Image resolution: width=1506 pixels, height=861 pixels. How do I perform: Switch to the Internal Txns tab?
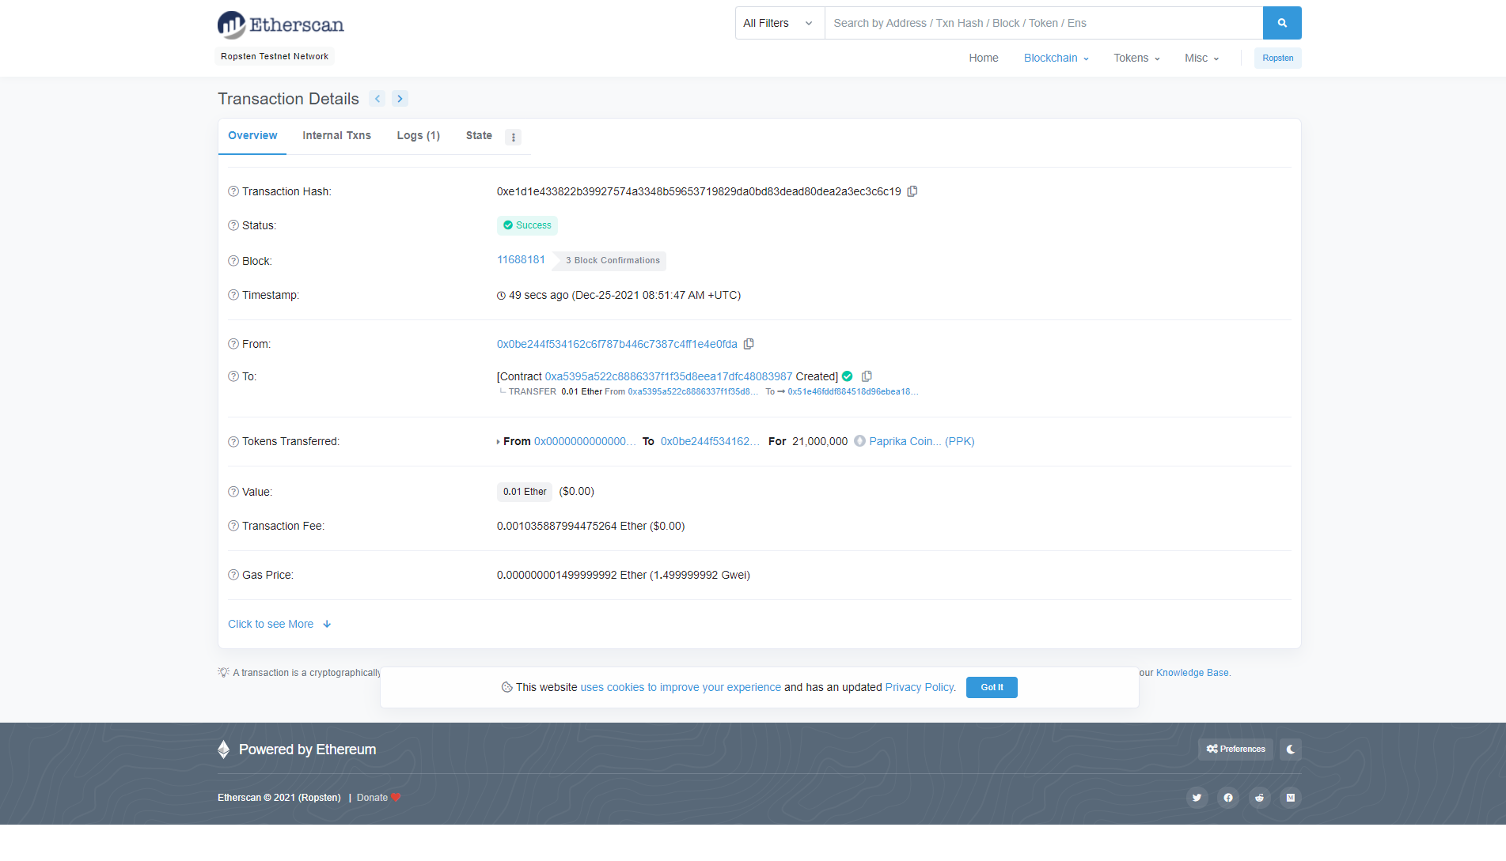click(x=336, y=135)
